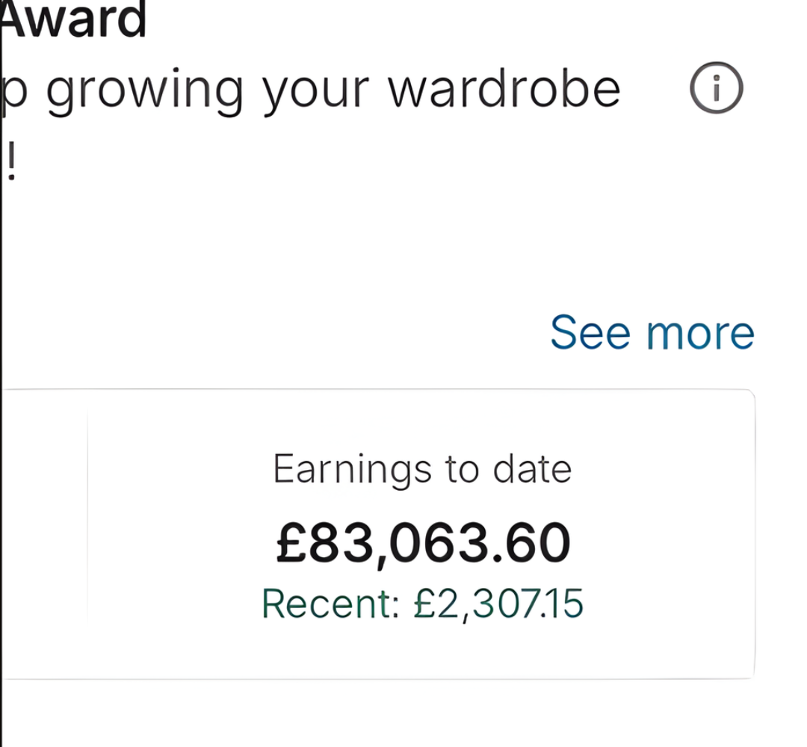Click the "to" word in Earnings to date
Screen dimensions: 807x747
[x=462, y=469]
